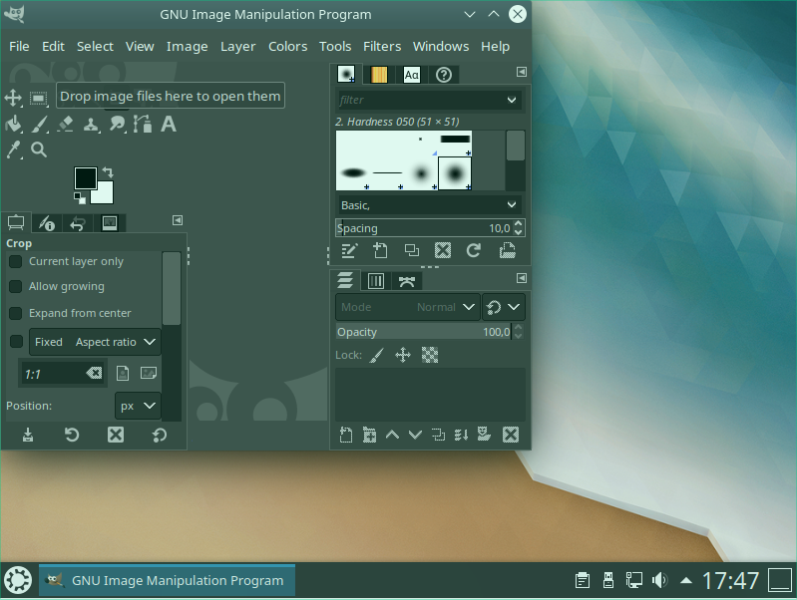797x600 pixels.
Task: Click the foreground color swatch
Action: tap(86, 177)
